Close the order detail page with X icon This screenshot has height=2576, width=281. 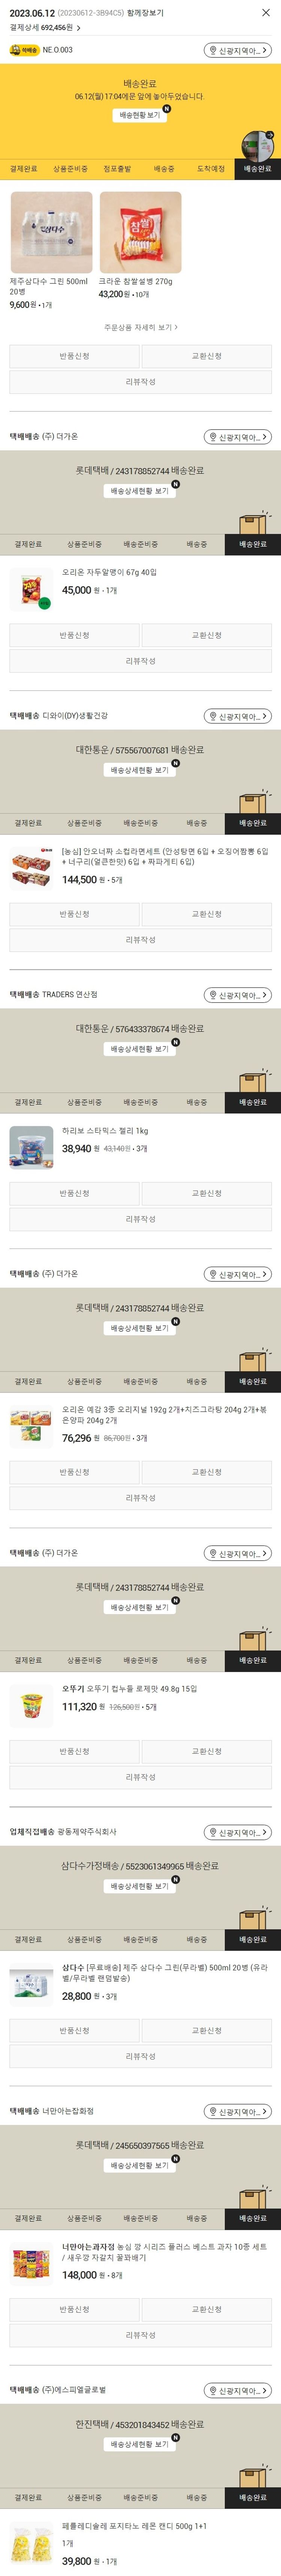click(x=265, y=13)
